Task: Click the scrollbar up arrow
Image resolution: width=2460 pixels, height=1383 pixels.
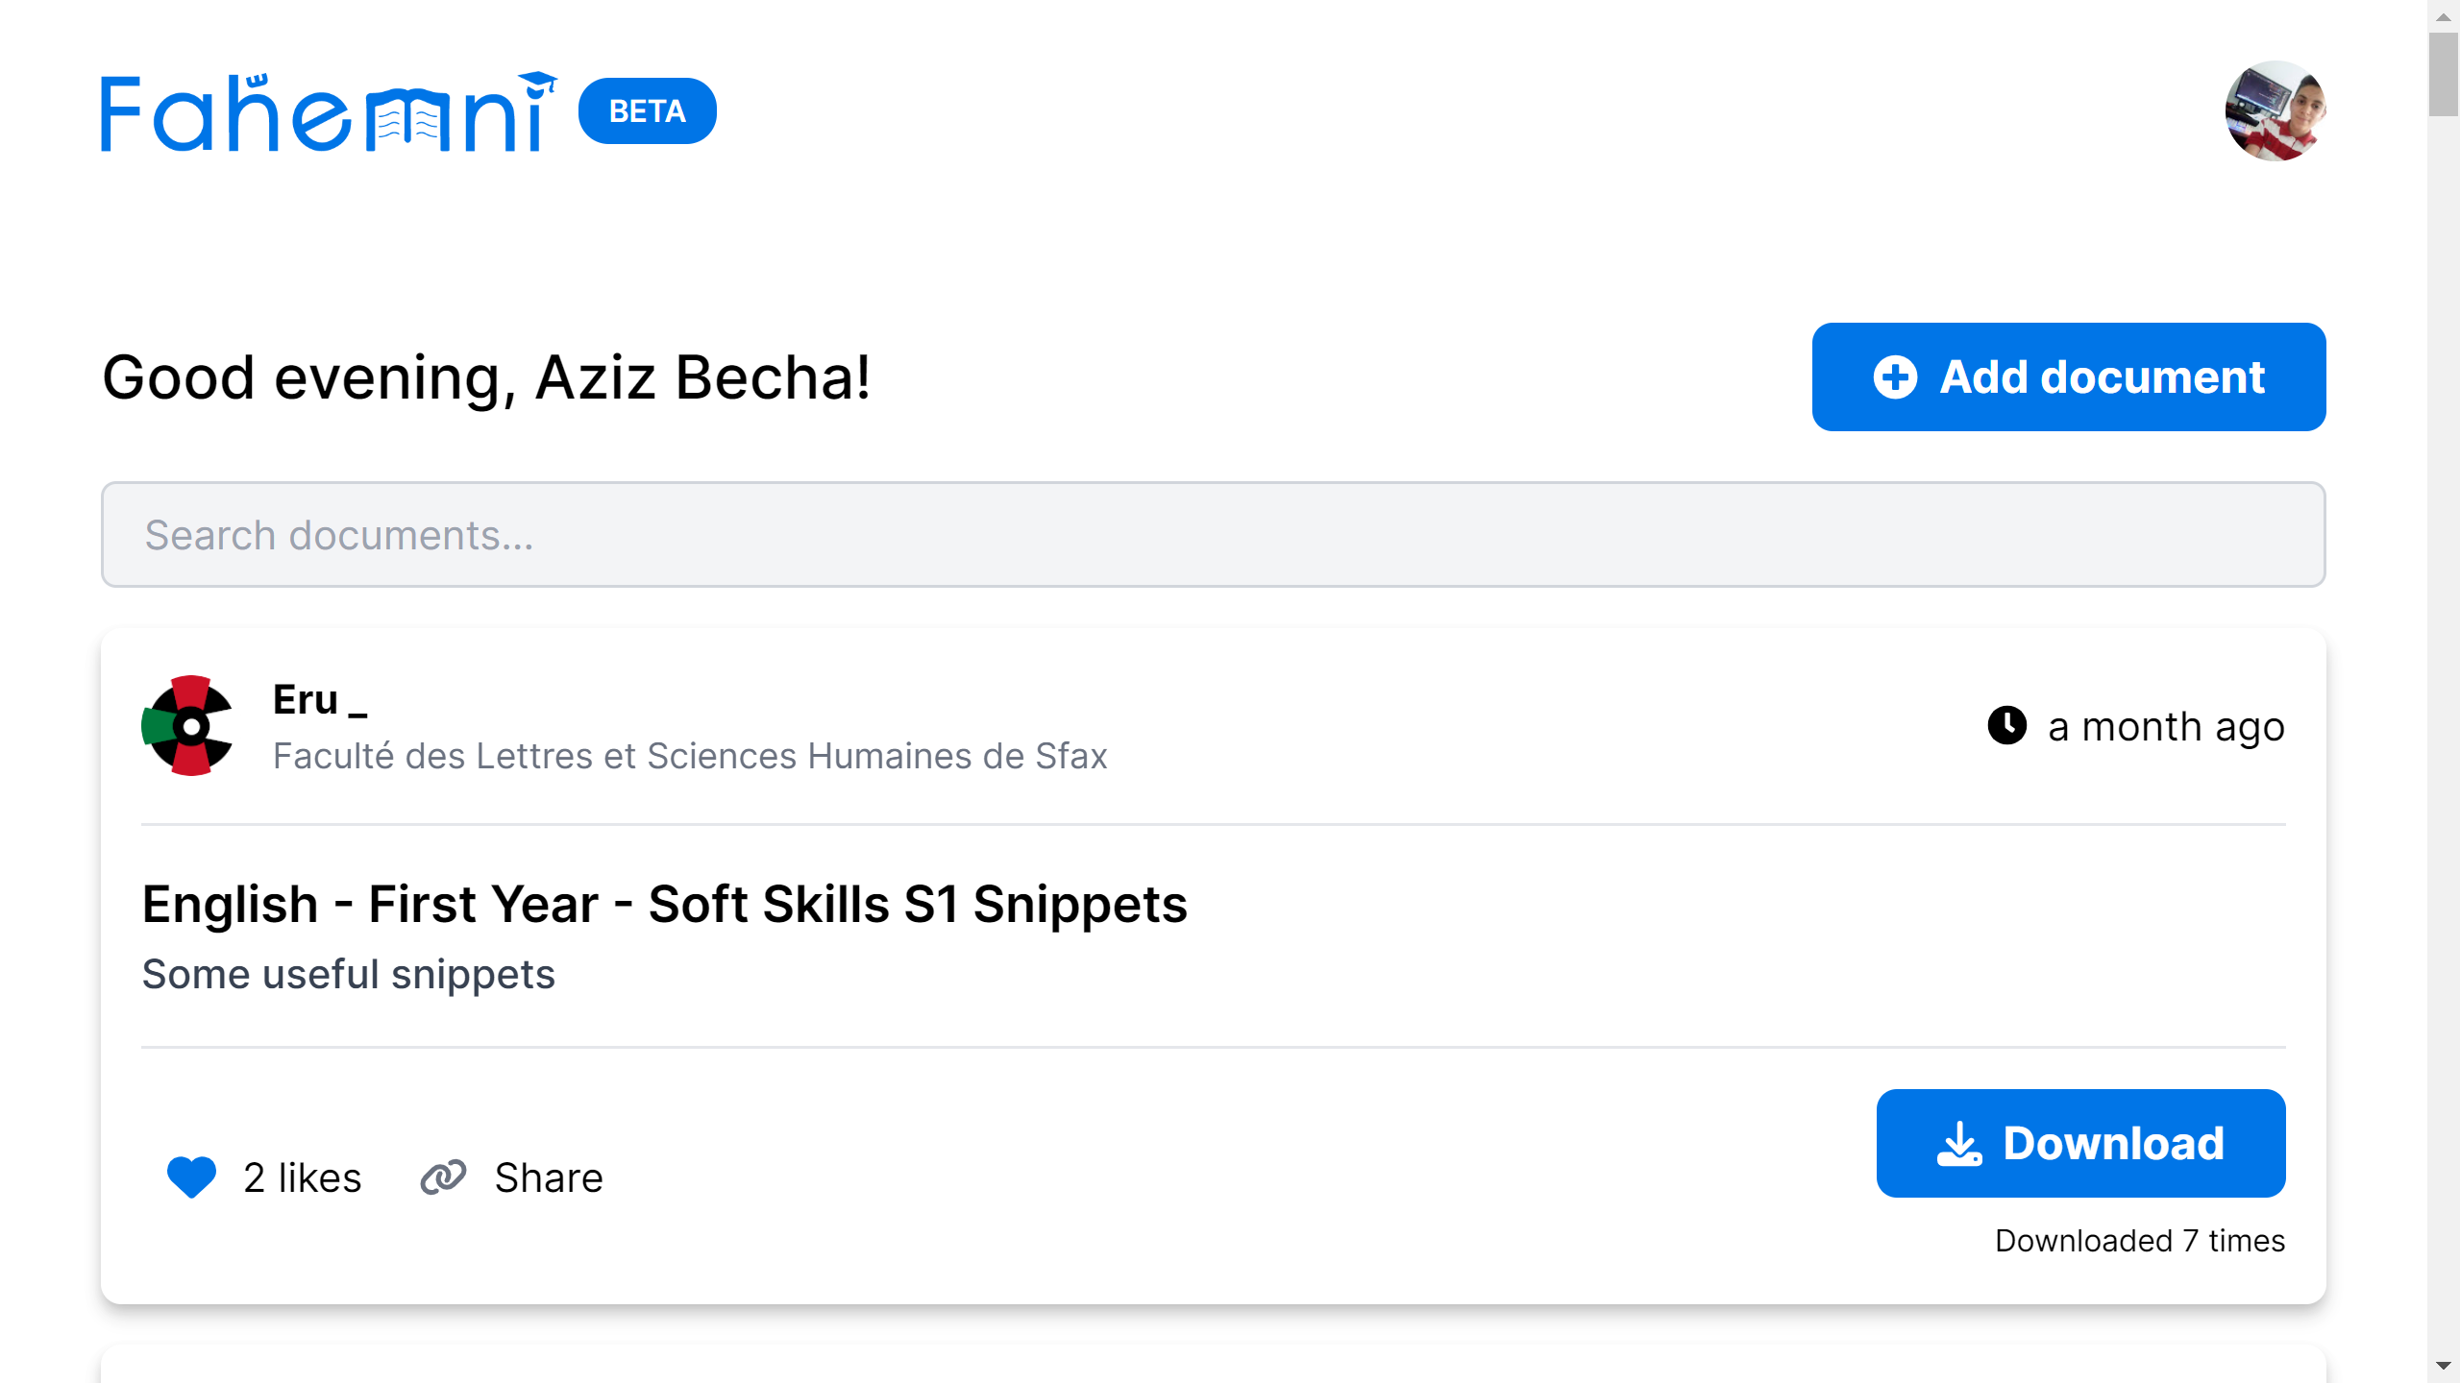Action: (2443, 16)
